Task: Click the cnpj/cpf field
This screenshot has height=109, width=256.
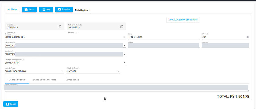Action: [x=225, y=45]
